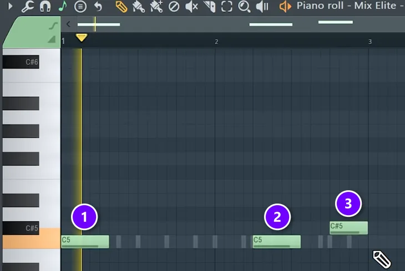Click the first white bar in overview strip
The height and width of the screenshot is (271, 405).
[x=99, y=24]
